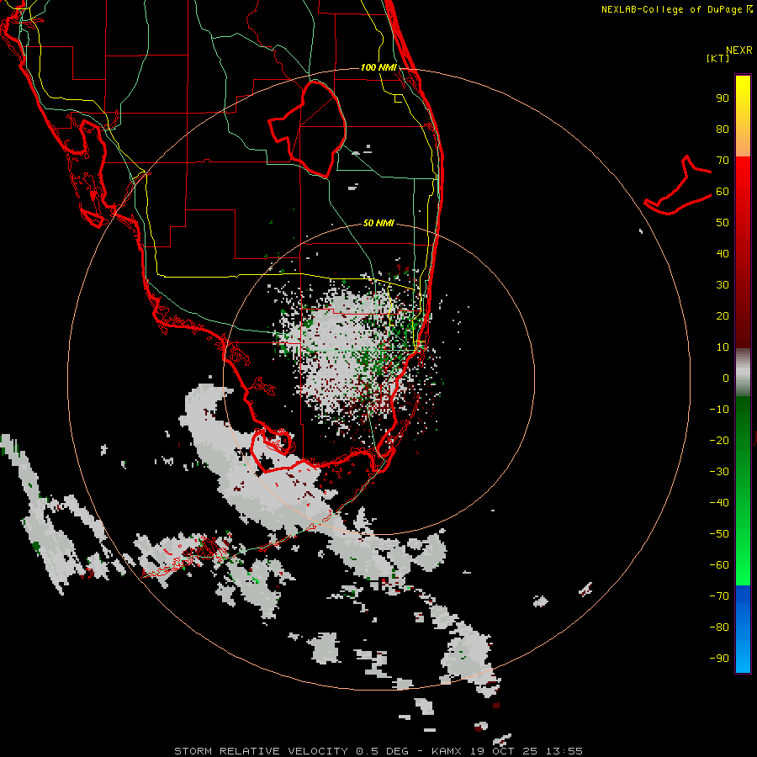Screen dimensions: 757x757
Task: Click Lake Okeechobee outline on the map
Action: click(x=308, y=129)
